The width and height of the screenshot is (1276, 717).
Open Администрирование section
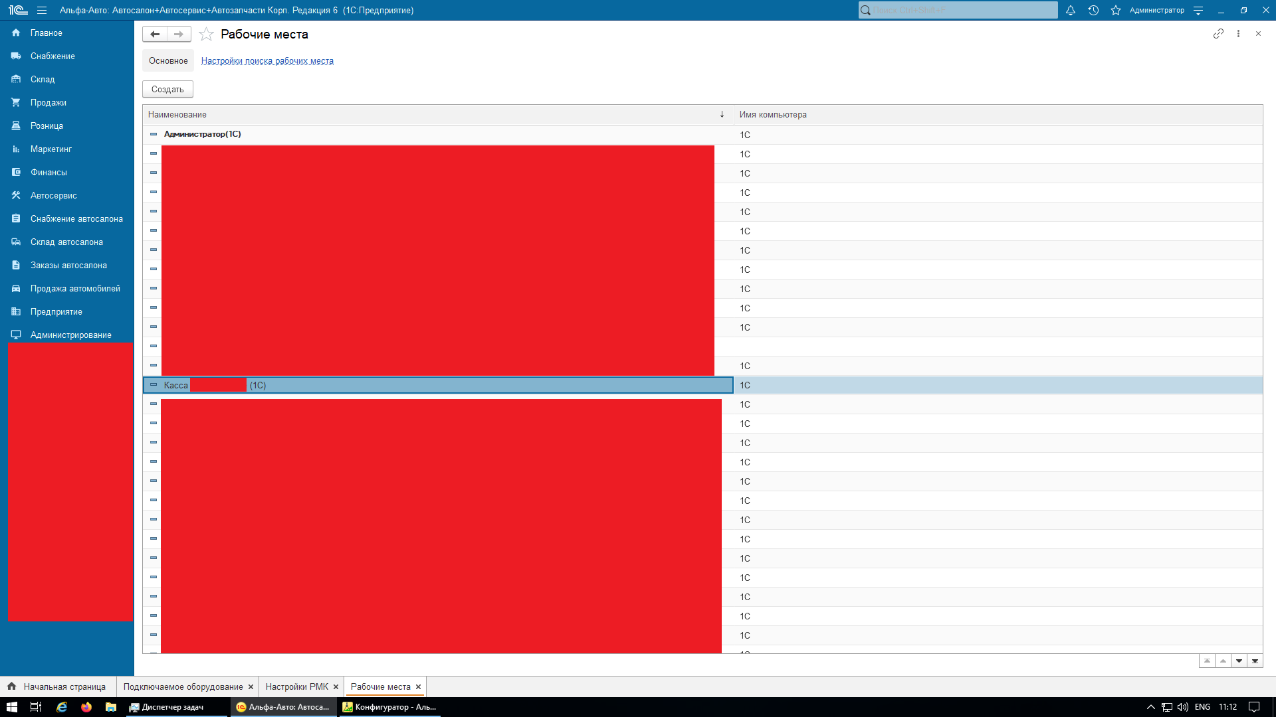click(71, 335)
